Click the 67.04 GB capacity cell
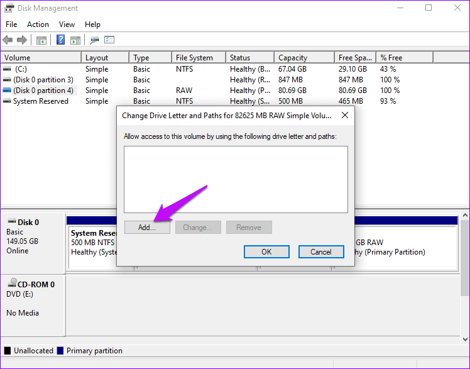This screenshot has height=369, width=470. (x=292, y=69)
